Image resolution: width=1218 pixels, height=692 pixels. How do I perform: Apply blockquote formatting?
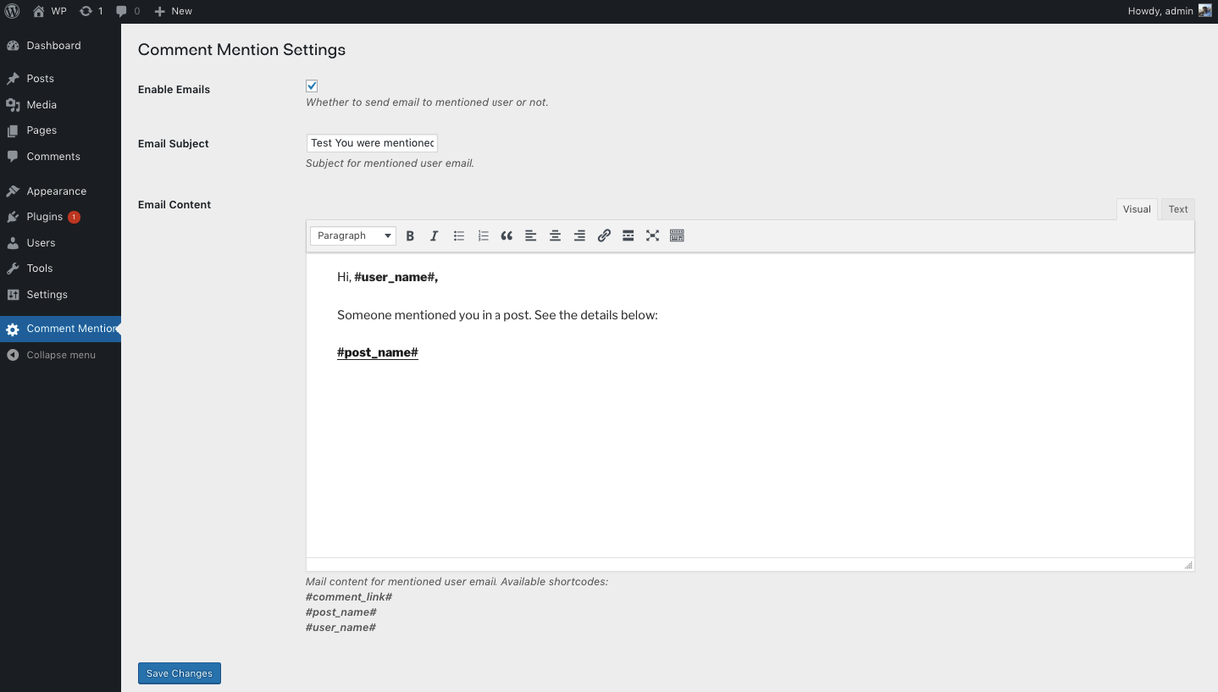coord(507,236)
